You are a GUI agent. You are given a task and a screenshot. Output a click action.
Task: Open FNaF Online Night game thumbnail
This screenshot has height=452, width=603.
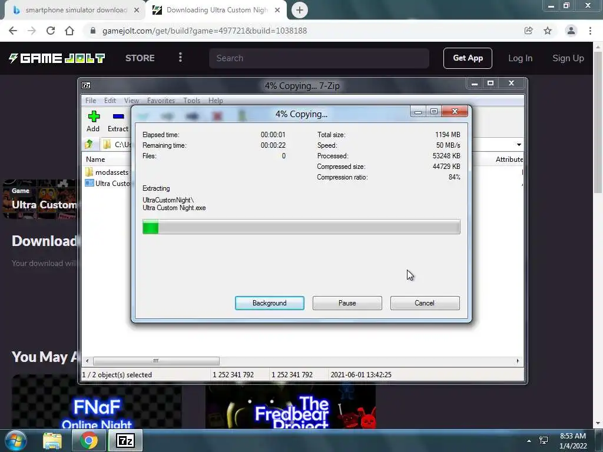[97, 401]
